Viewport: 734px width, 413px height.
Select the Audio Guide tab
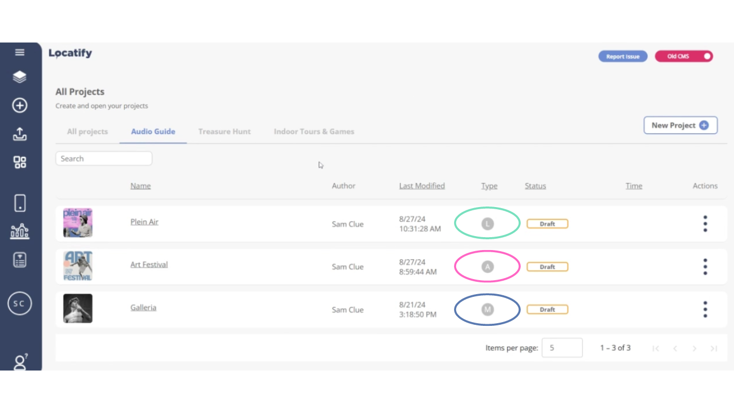point(153,131)
